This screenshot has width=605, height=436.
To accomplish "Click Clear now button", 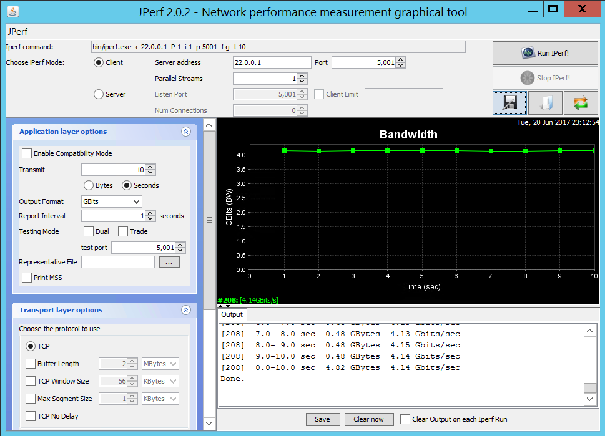I will (368, 419).
